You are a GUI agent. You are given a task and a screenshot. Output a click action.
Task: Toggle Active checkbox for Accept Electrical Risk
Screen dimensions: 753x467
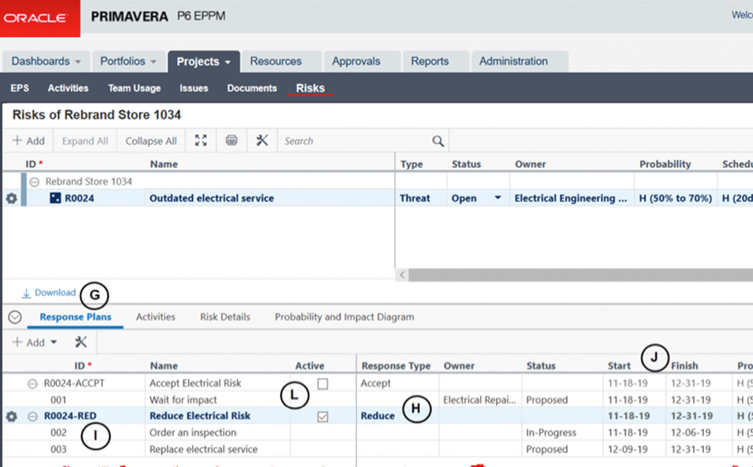pos(323,384)
